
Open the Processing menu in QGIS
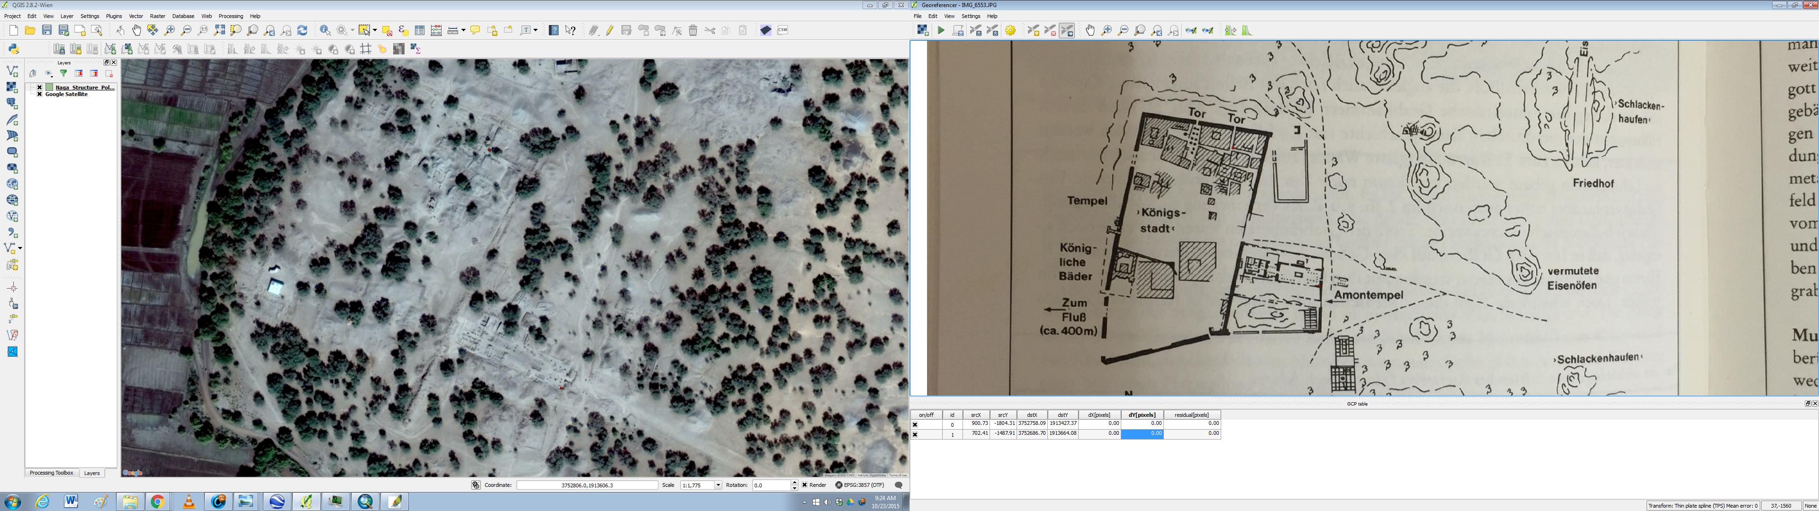(231, 16)
